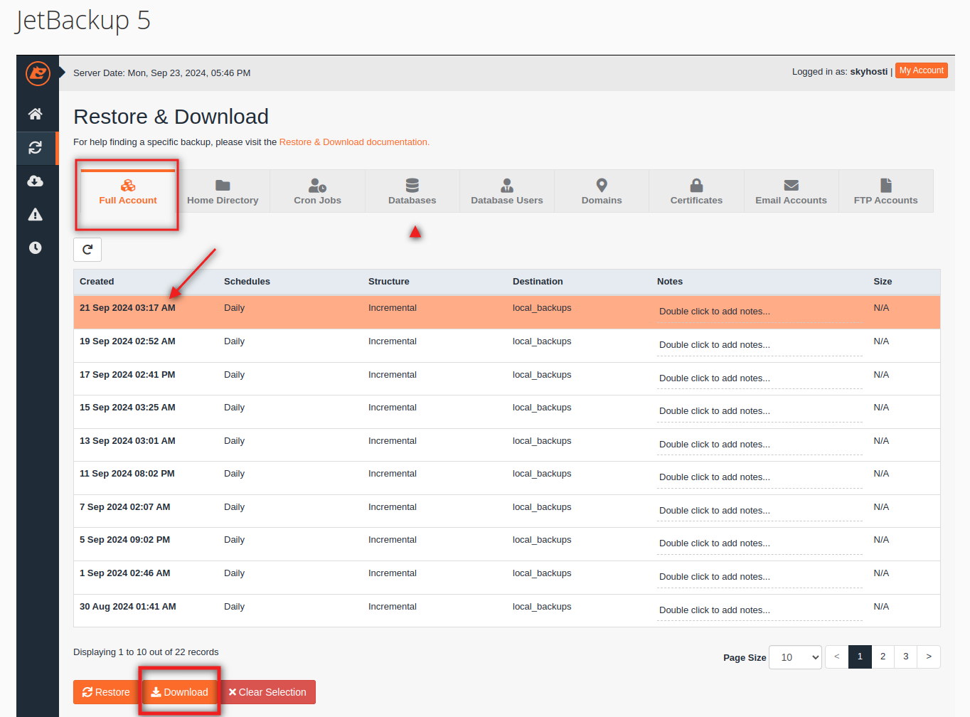Select the Full Account tab
Image resolution: width=970 pixels, height=717 pixels.
coord(128,191)
